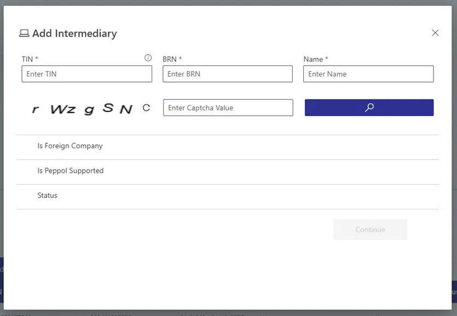Open the TIN info tooltip icon

147,57
